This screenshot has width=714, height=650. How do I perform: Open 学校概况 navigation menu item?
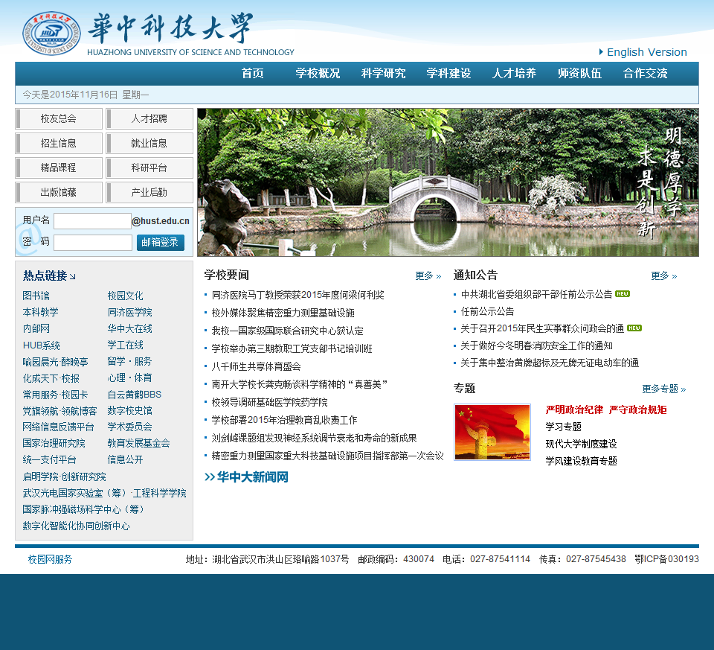coord(318,74)
